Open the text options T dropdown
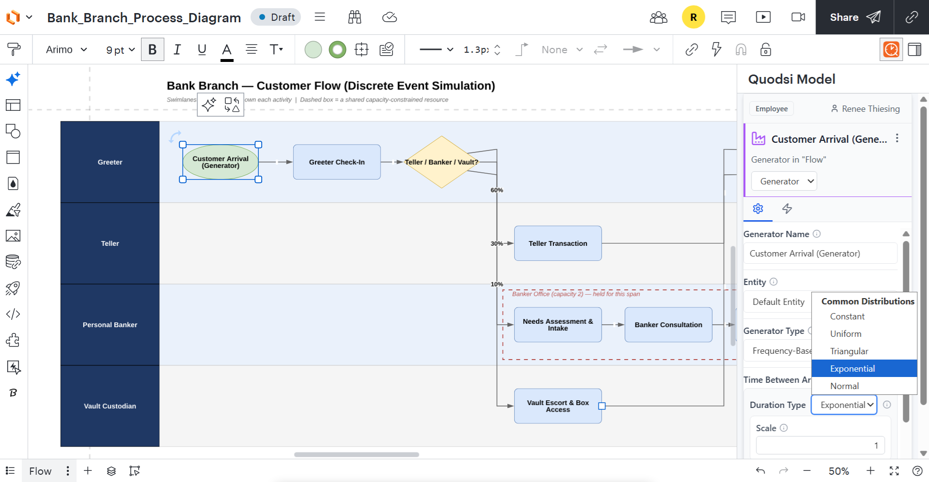 coord(276,49)
